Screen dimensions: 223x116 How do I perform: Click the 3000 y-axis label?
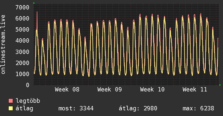click(x=22, y=52)
